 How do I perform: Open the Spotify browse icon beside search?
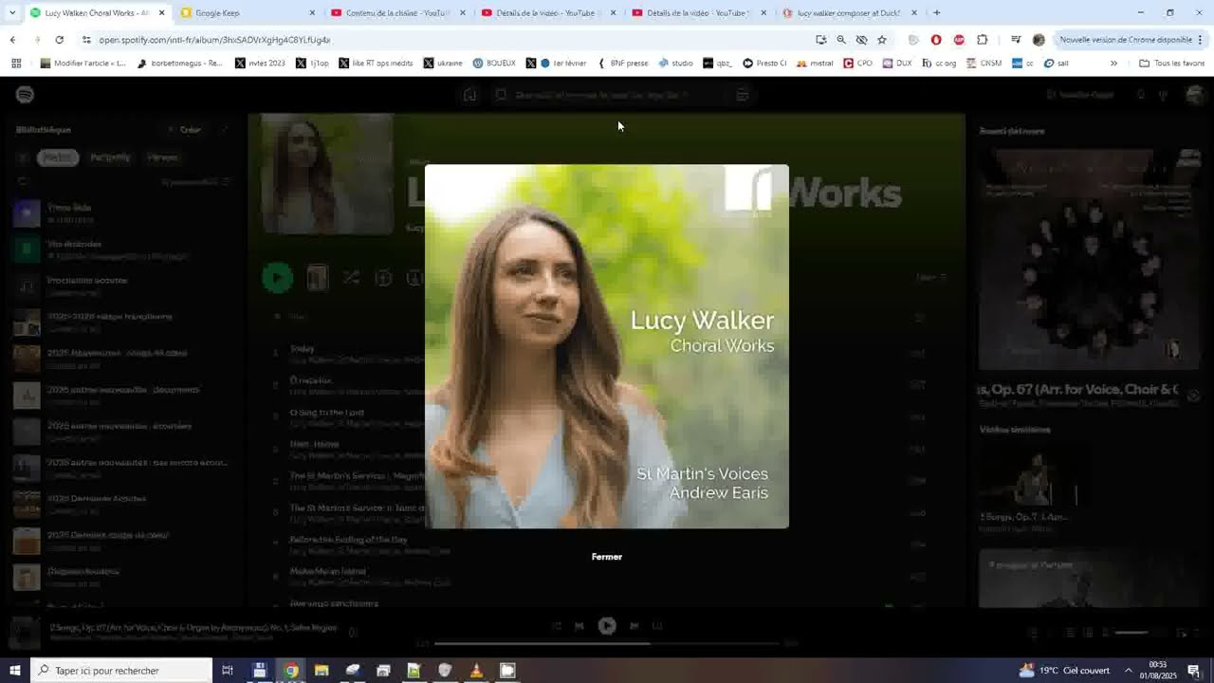pos(743,95)
